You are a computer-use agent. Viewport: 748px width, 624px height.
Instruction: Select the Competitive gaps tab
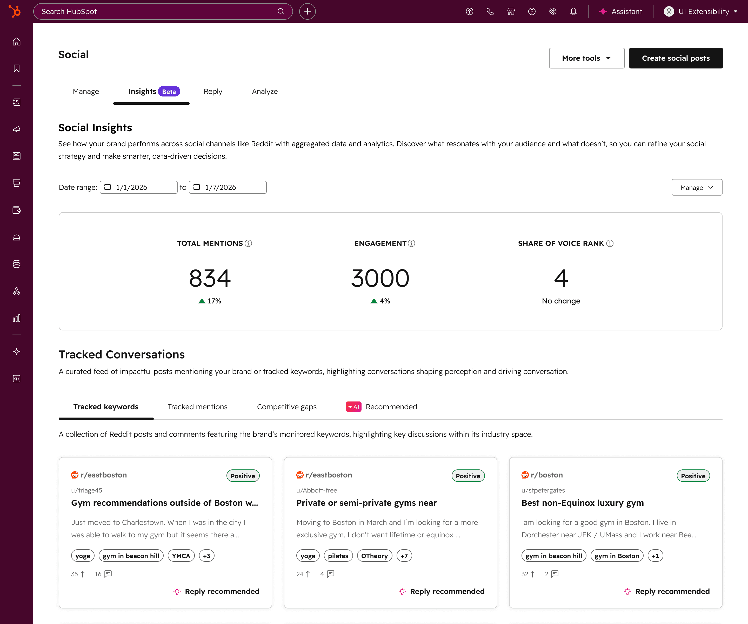[287, 407]
